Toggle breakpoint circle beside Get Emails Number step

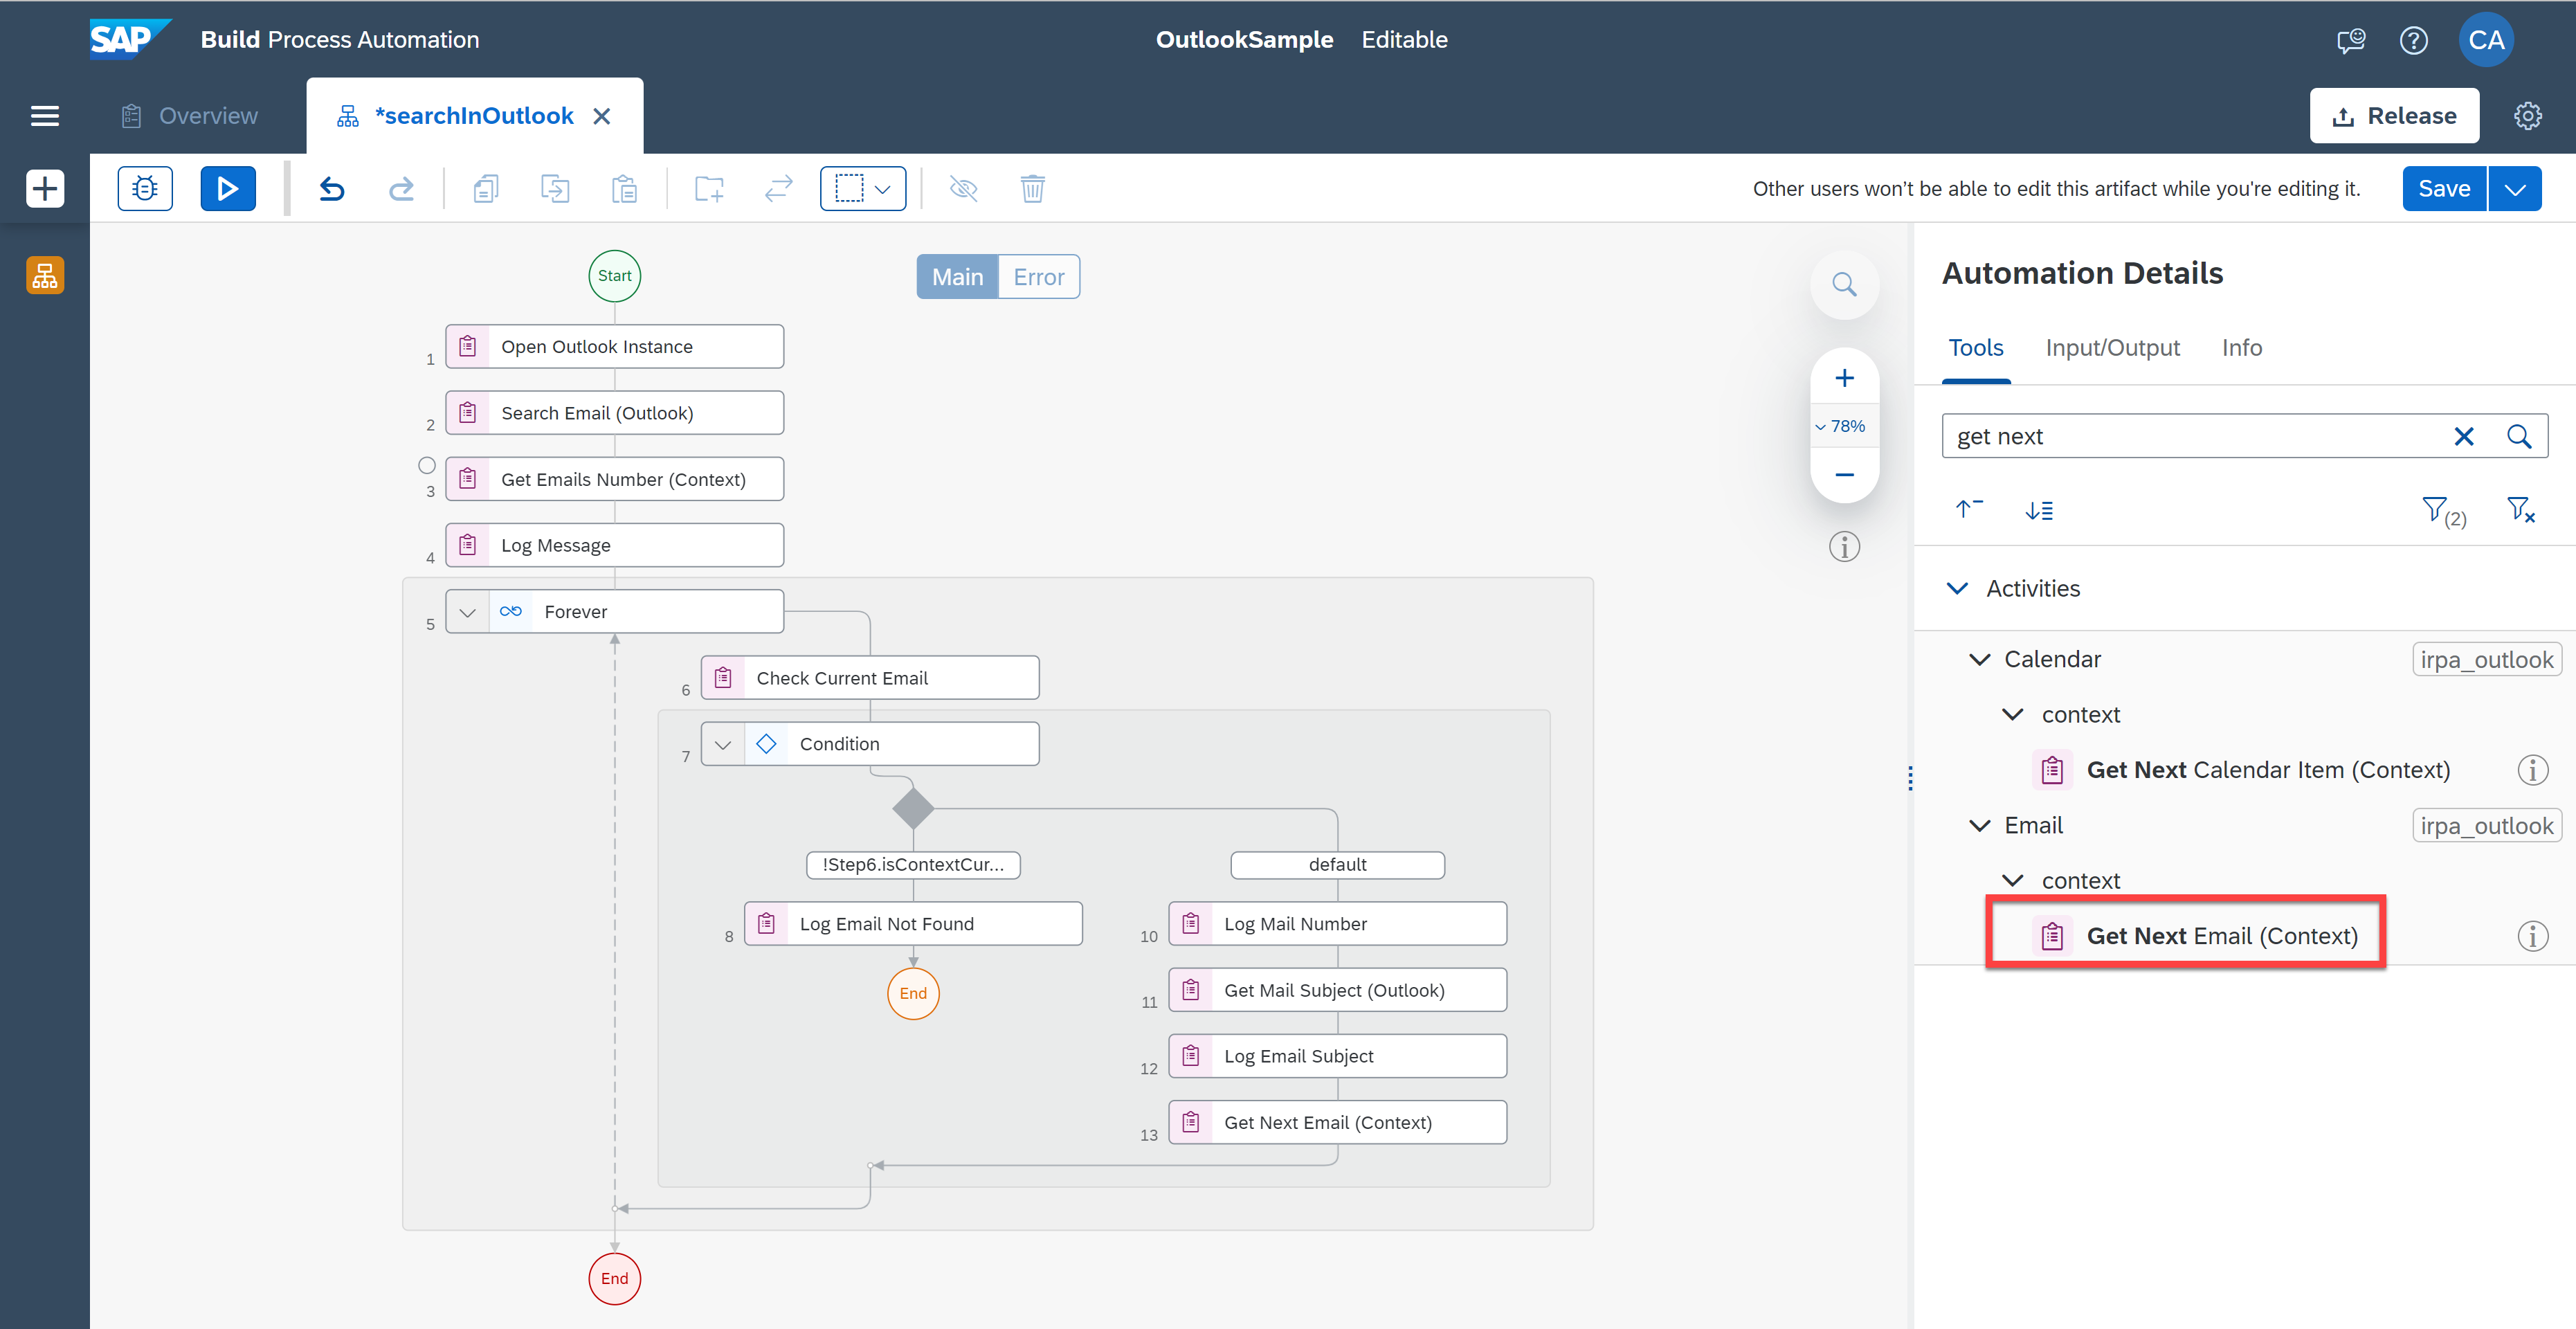(x=427, y=465)
